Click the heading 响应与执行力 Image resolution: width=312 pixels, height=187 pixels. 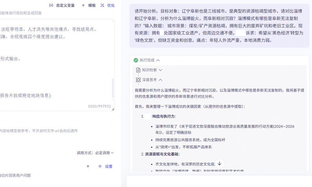pyautogui.click(x=164, y=117)
